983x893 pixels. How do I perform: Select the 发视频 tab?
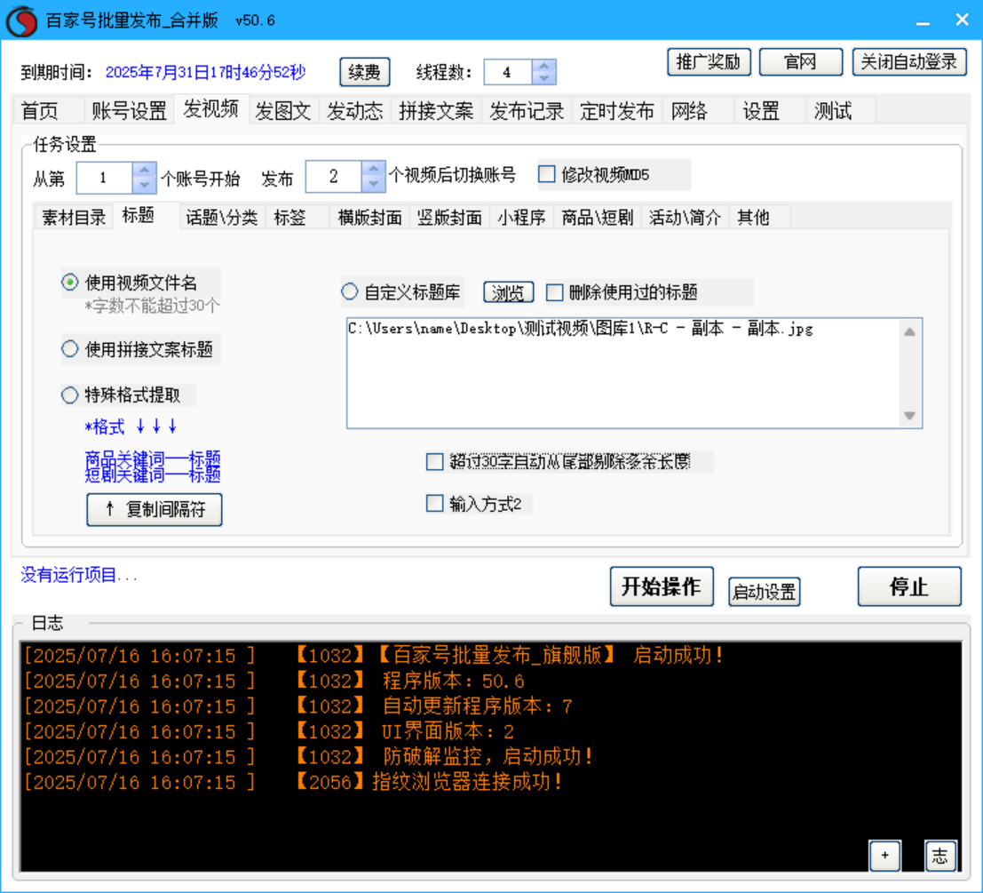(x=211, y=109)
